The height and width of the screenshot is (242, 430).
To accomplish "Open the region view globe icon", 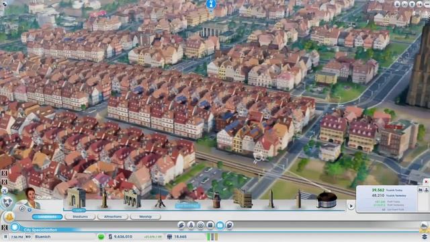I will click(7, 202).
